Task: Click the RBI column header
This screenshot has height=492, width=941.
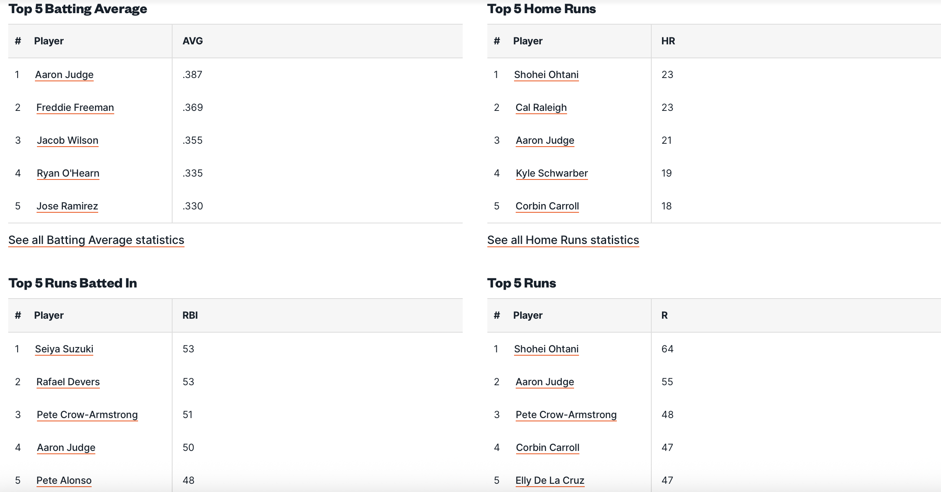Action: point(190,315)
